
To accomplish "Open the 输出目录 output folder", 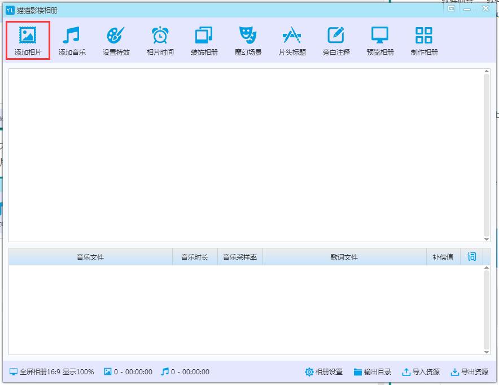I will click(x=372, y=372).
